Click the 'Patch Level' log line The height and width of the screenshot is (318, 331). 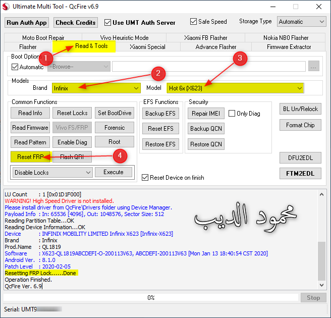point(37,267)
